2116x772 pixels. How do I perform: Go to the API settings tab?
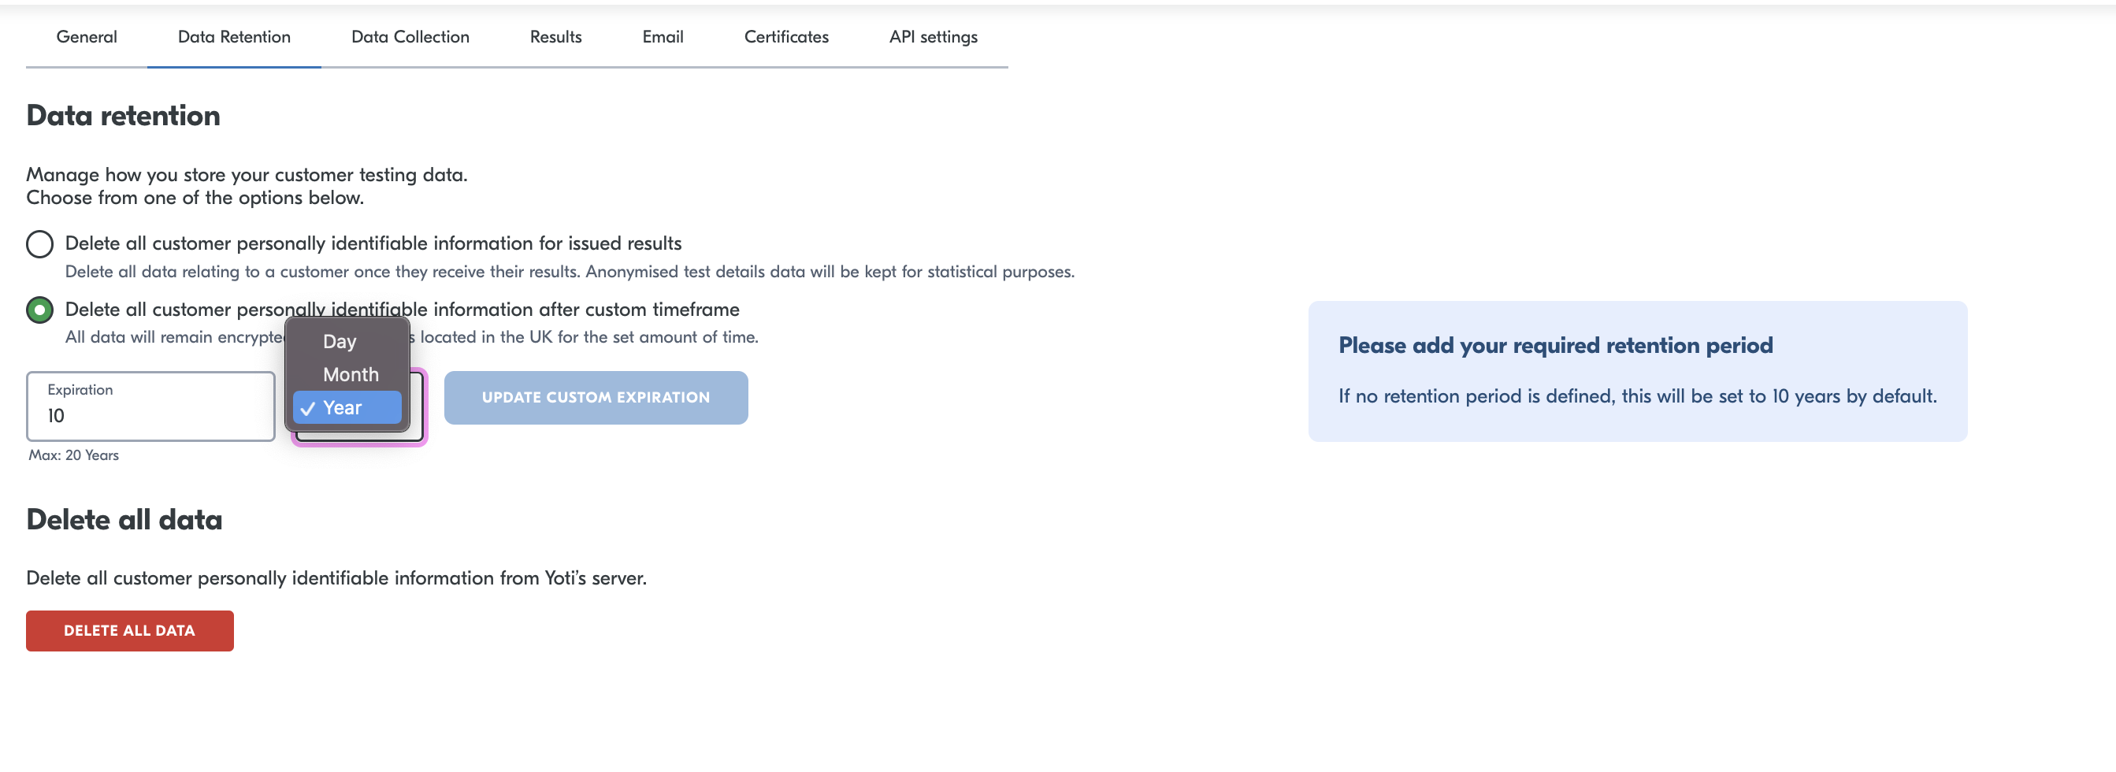[x=934, y=37]
